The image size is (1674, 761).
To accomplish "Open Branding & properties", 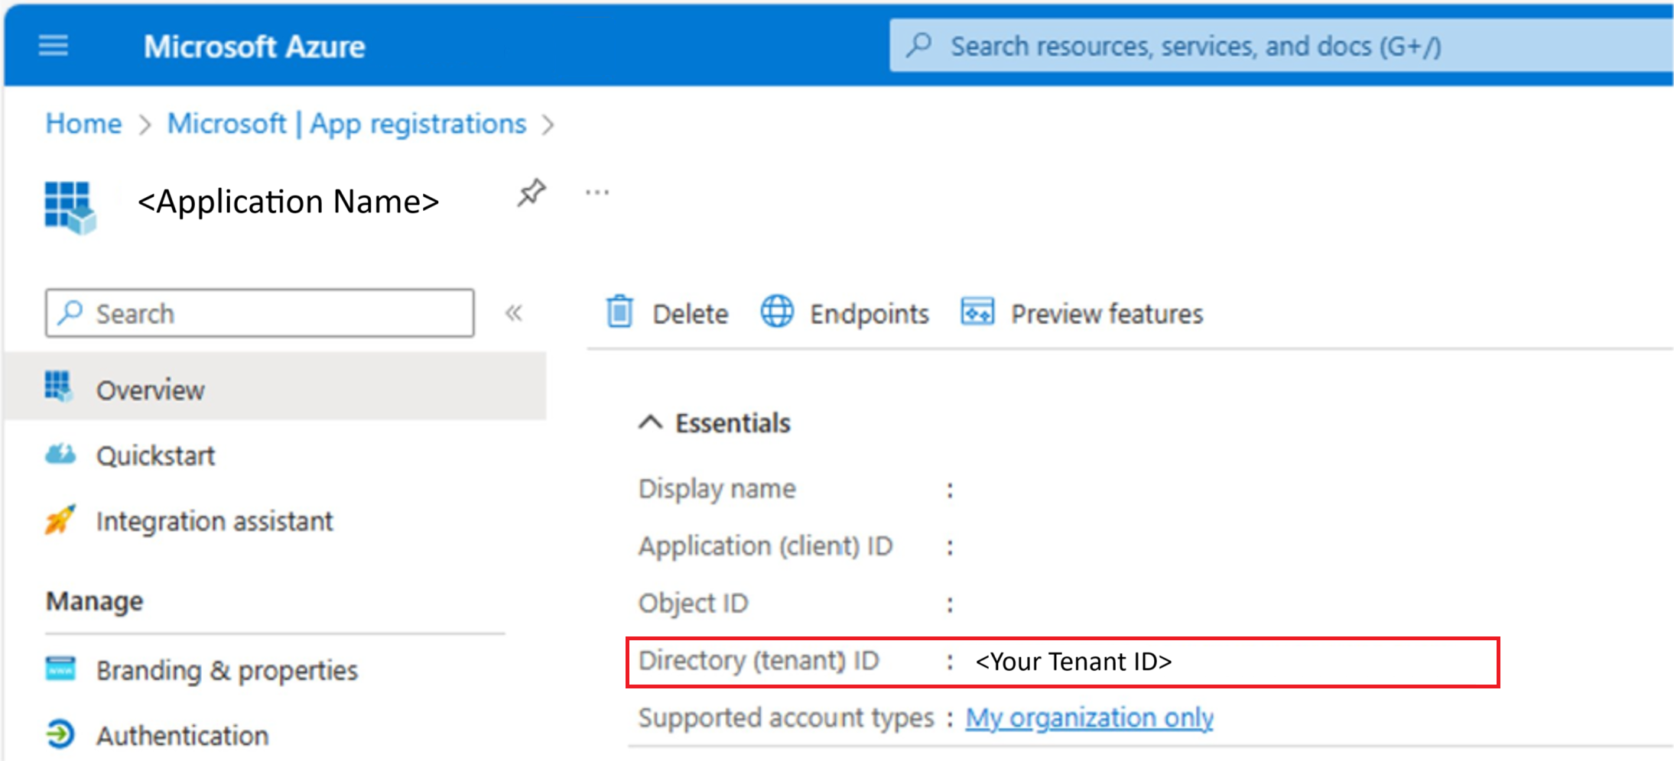I will [x=226, y=670].
